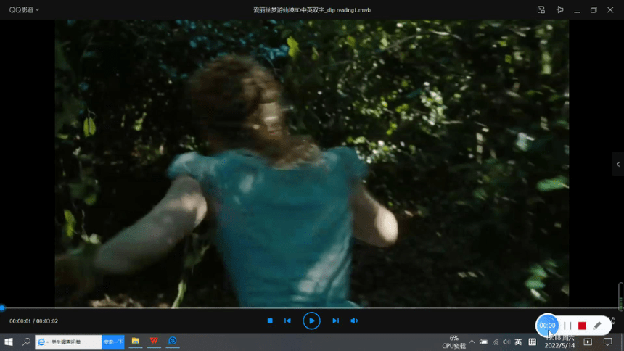Image resolution: width=624 pixels, height=351 pixels.
Task: Open the system volume tray icon
Action: pos(506,342)
